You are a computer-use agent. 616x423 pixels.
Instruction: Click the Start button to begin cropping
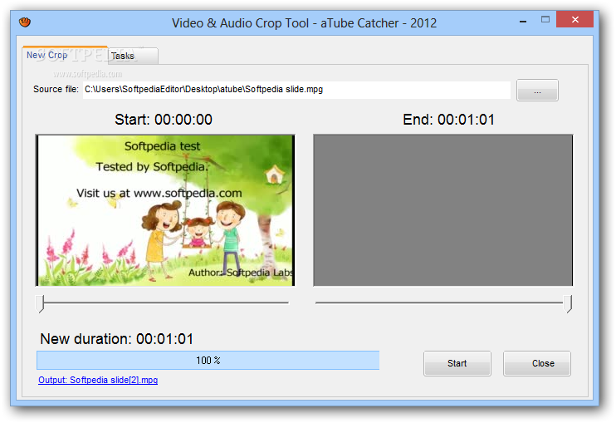coord(457,363)
